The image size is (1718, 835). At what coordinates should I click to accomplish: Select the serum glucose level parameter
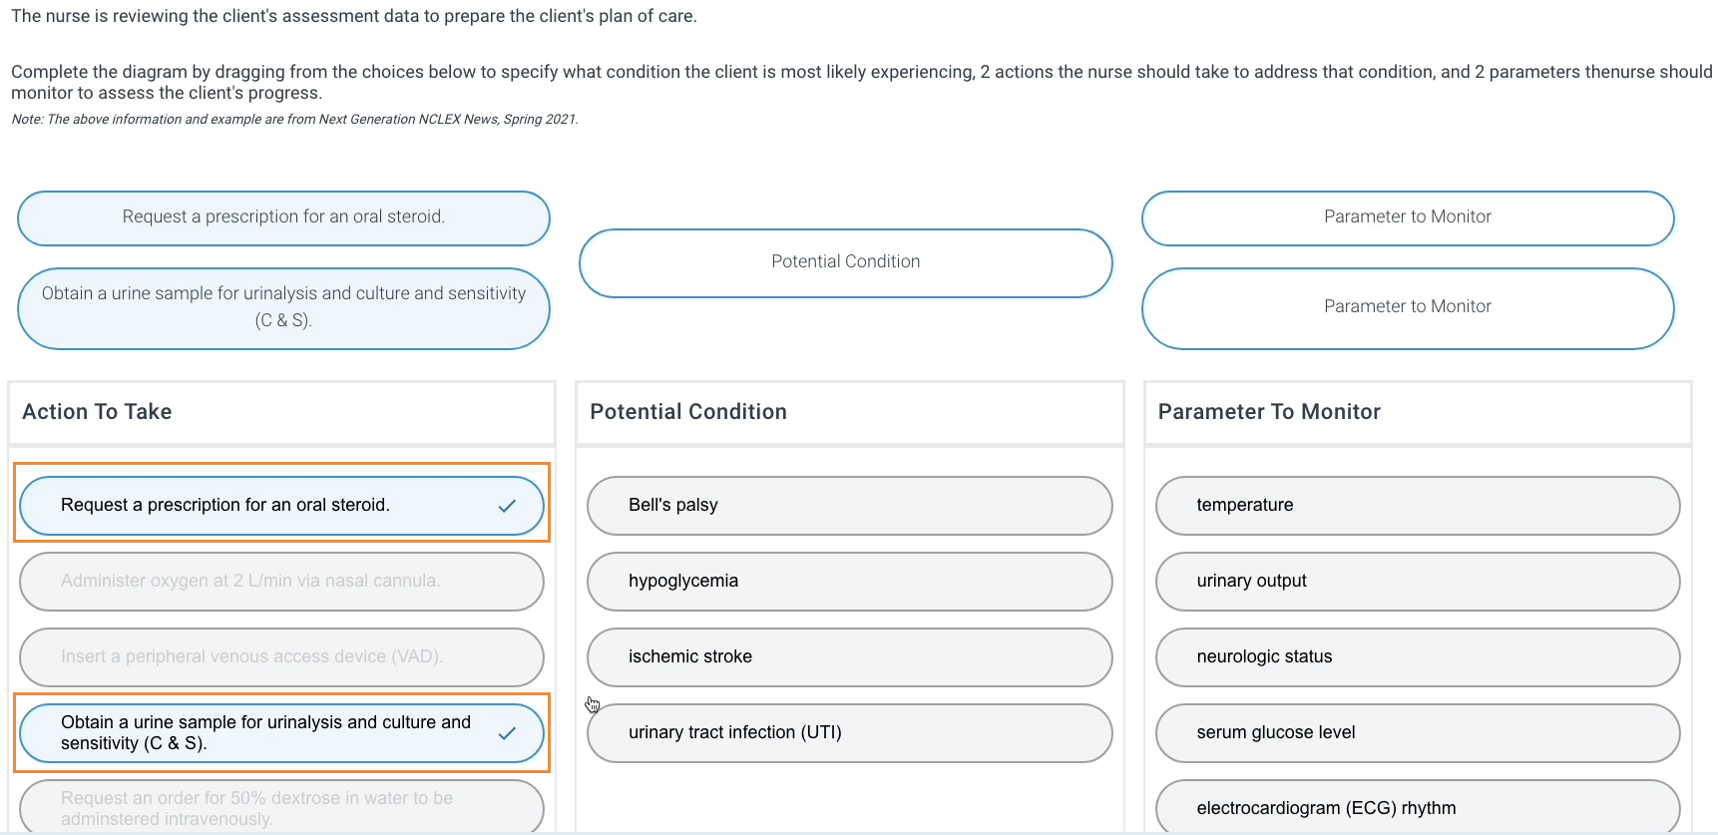point(1417,732)
